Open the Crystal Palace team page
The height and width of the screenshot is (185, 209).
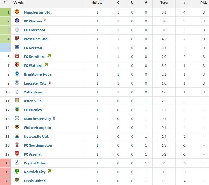[36, 163]
